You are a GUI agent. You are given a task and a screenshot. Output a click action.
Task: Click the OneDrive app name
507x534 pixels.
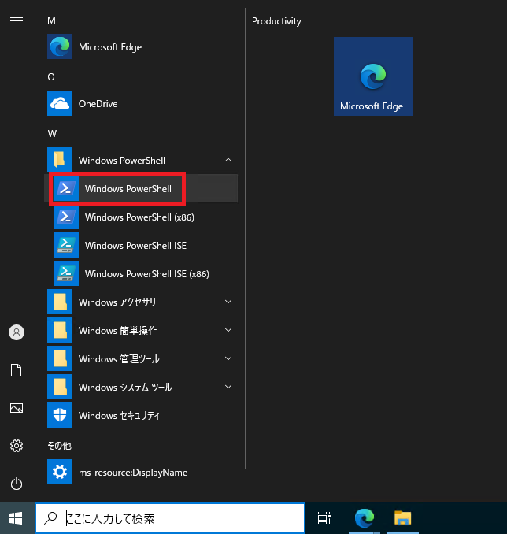pos(98,103)
